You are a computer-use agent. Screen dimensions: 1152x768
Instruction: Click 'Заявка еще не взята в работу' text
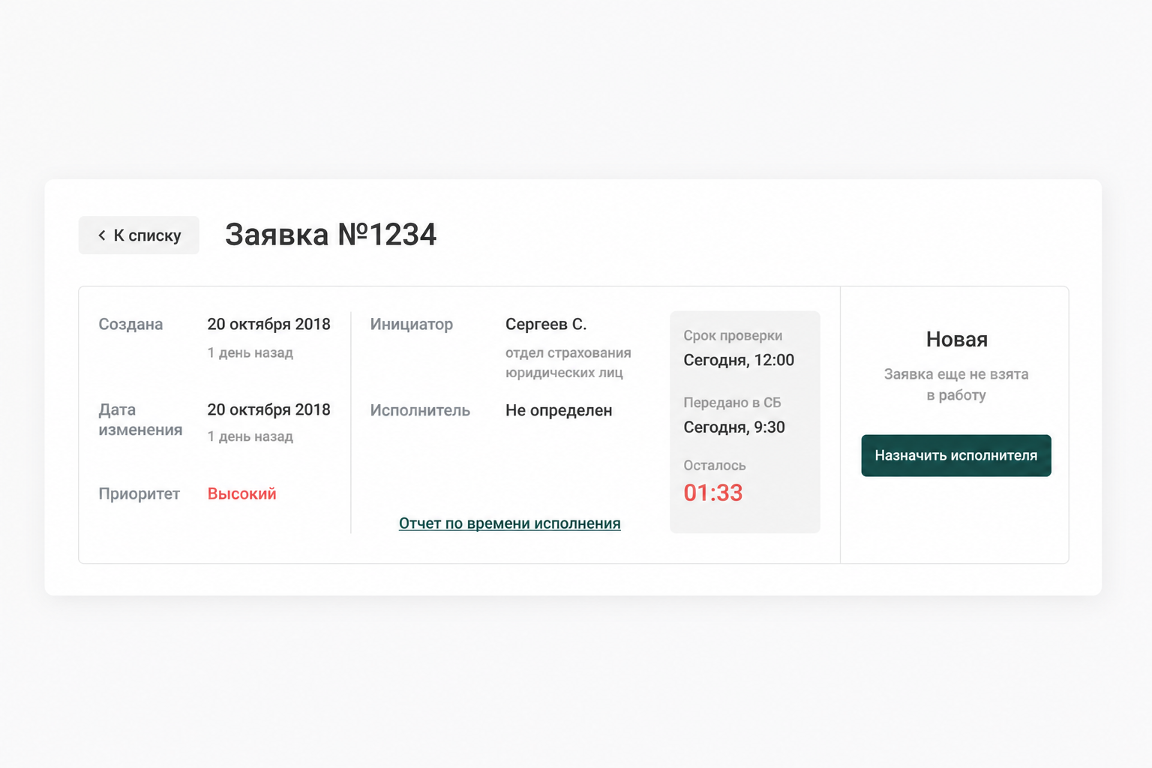coord(956,384)
